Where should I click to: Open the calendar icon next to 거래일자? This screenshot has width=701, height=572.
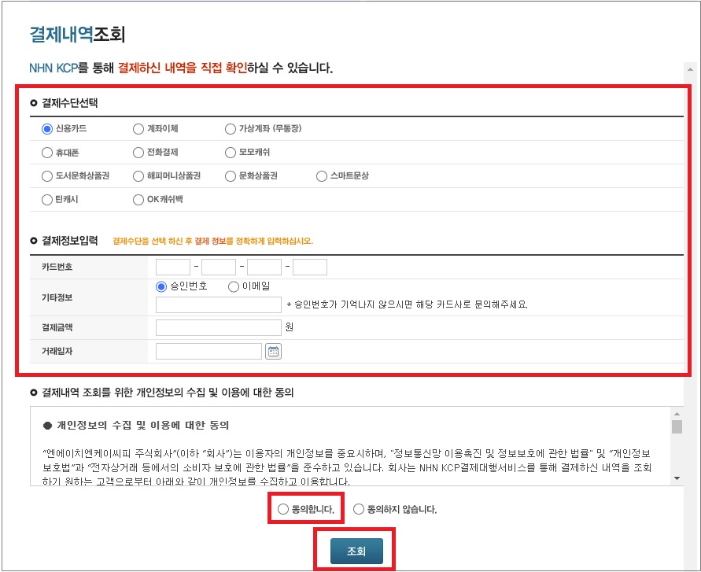(x=271, y=351)
